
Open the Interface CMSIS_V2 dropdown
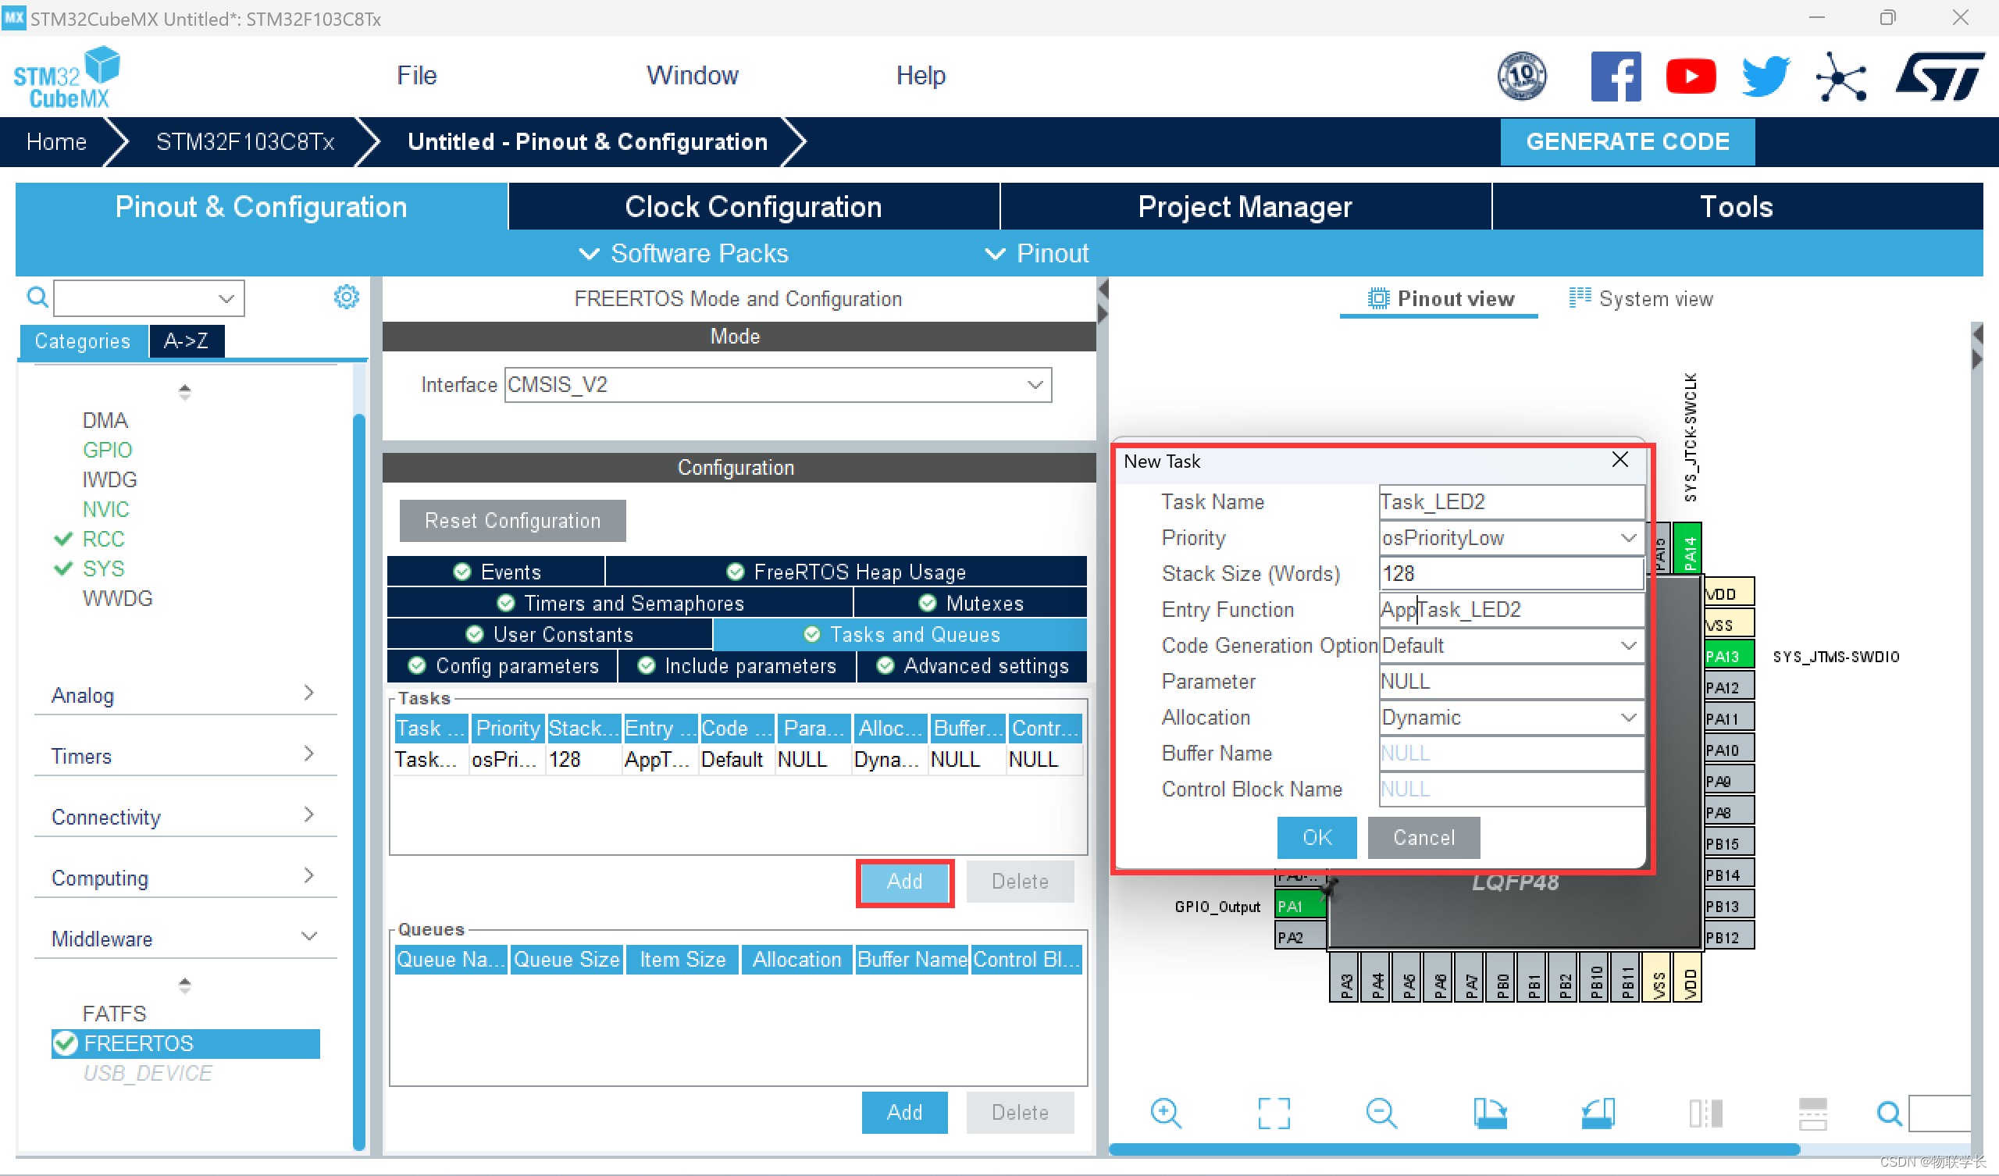tap(778, 384)
